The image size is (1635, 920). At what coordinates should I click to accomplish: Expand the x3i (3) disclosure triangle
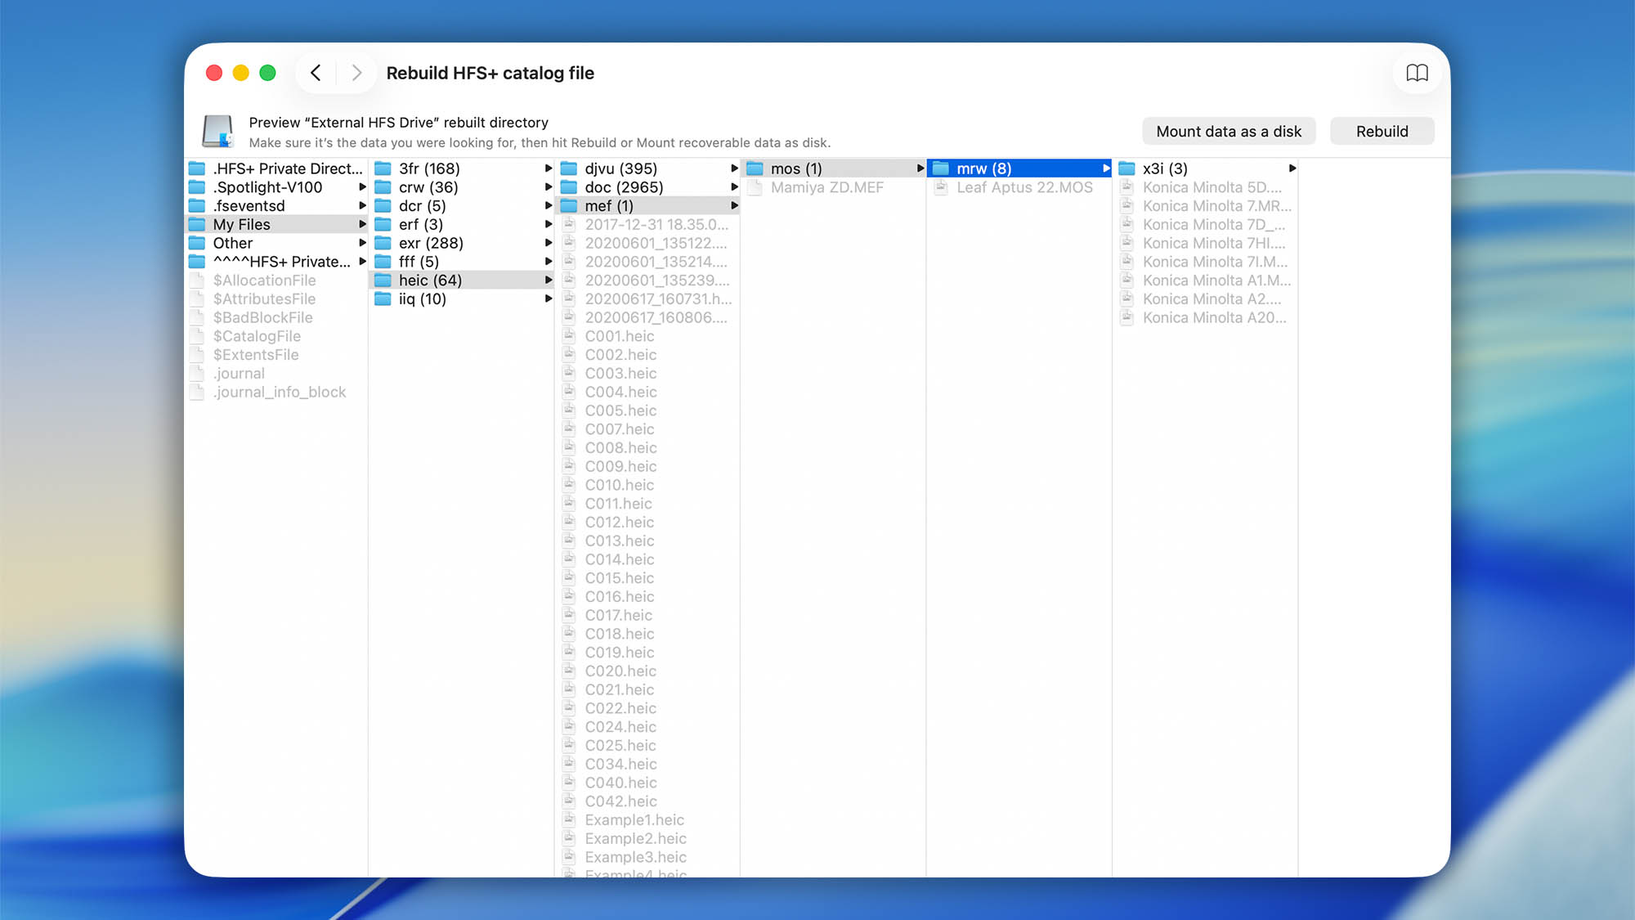click(x=1292, y=168)
